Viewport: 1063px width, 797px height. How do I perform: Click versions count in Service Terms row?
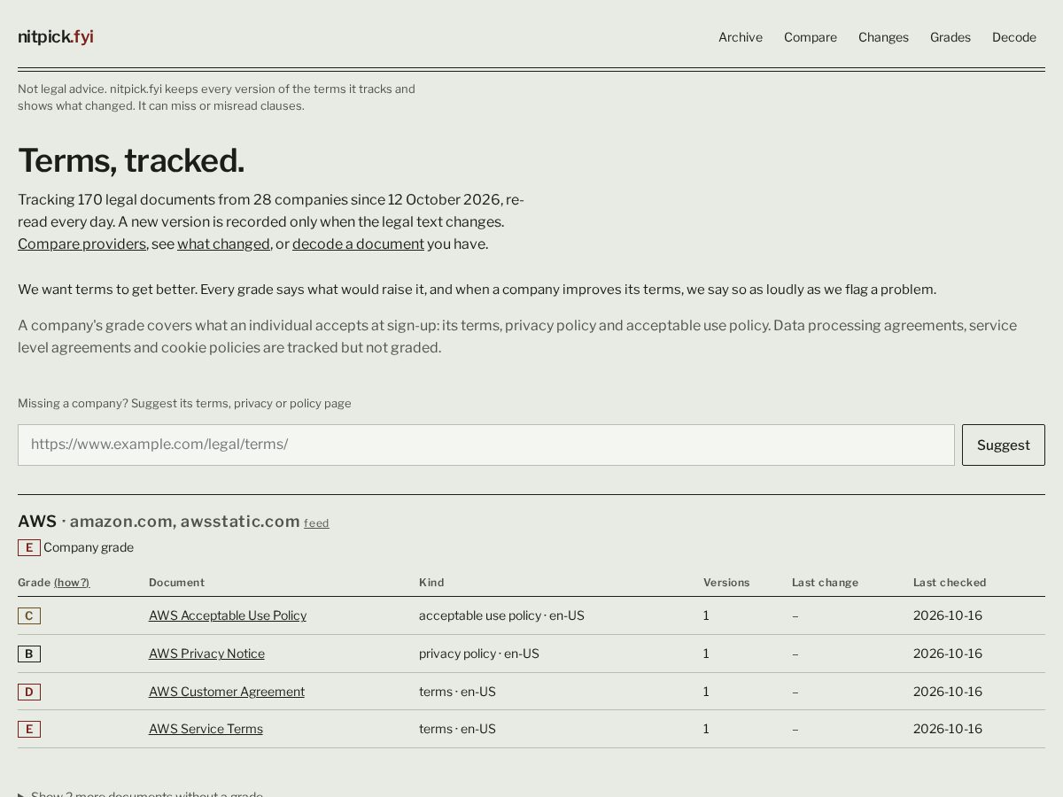(x=706, y=729)
